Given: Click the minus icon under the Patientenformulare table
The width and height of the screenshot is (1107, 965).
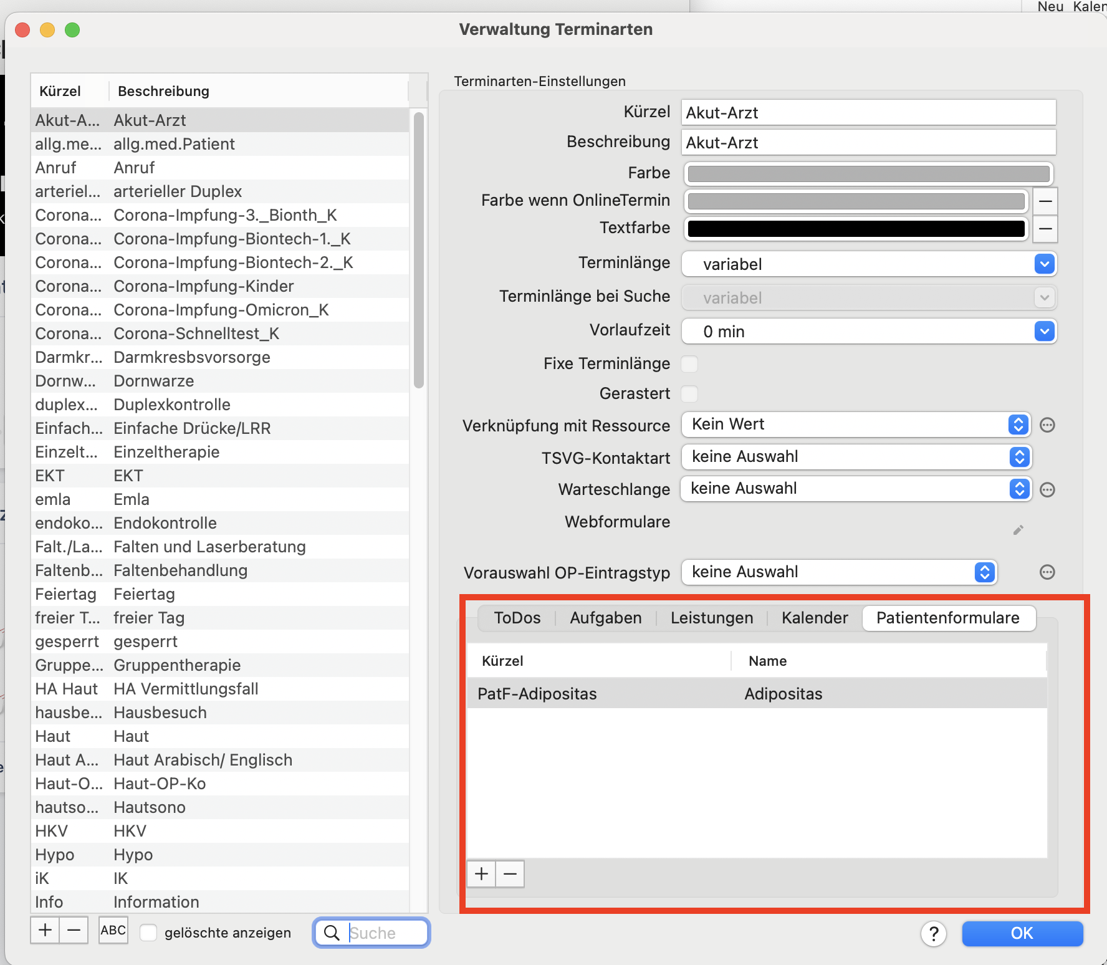Looking at the screenshot, I should click(x=510, y=874).
